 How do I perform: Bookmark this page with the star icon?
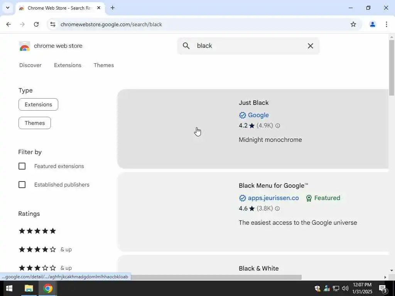coord(353,24)
